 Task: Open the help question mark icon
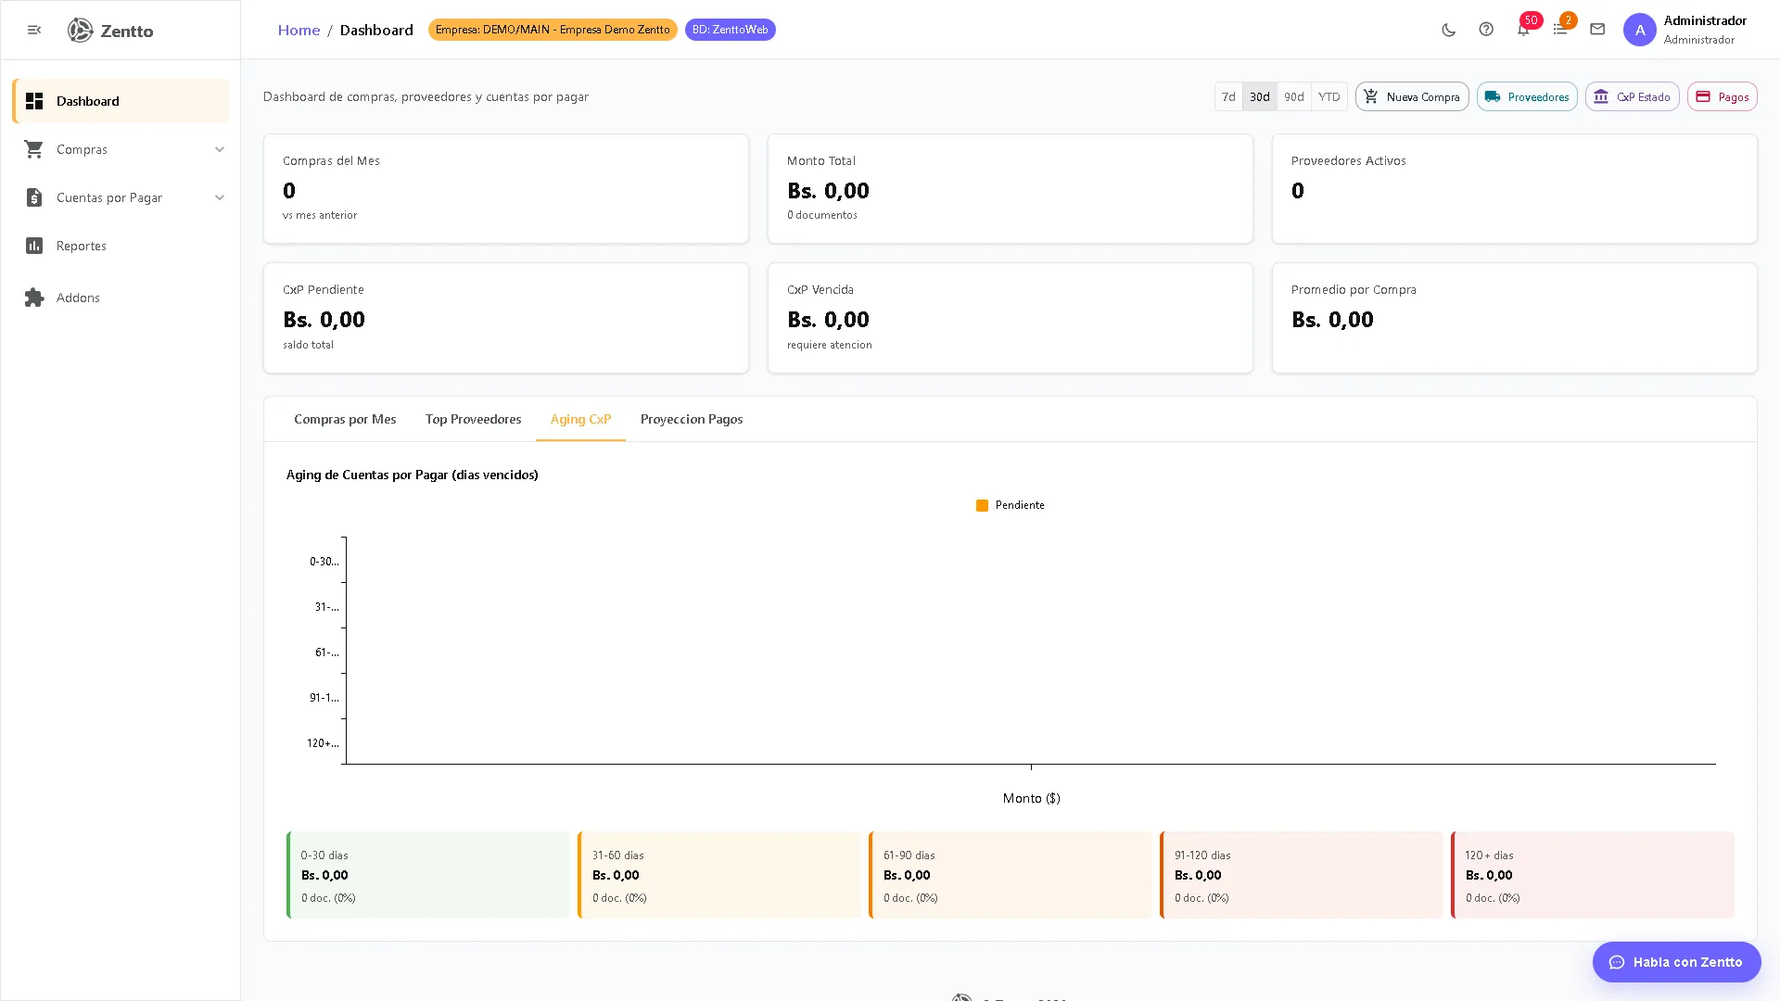click(1486, 30)
